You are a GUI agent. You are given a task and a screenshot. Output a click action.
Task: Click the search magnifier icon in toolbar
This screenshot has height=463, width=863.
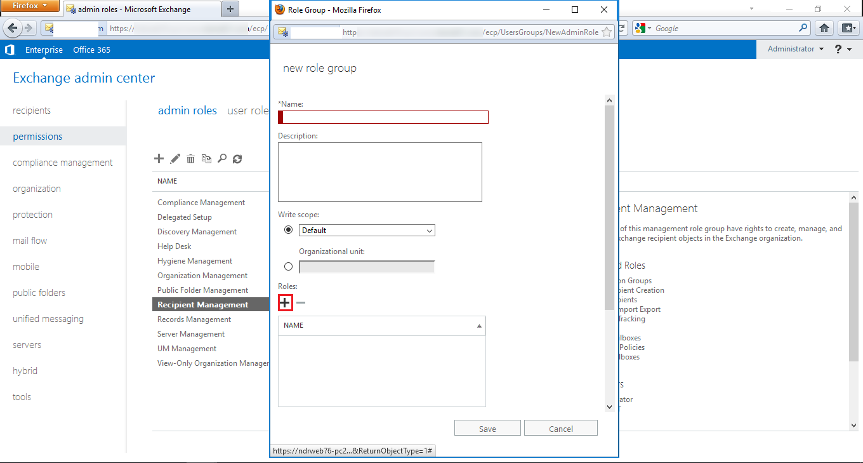pos(221,159)
